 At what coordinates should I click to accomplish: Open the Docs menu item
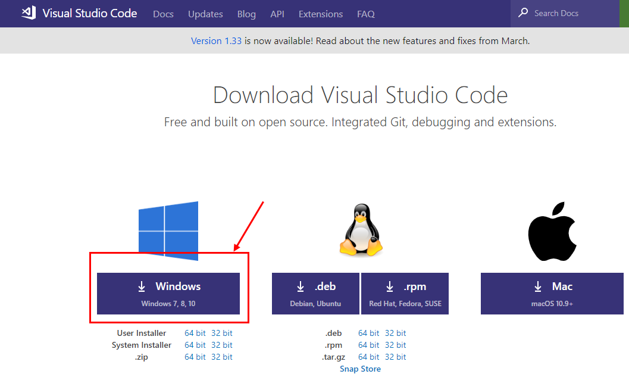163,14
